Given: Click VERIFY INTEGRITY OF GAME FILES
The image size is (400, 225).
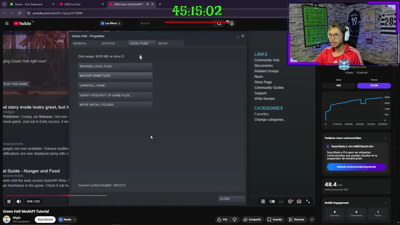Looking at the screenshot, I should [115, 95].
